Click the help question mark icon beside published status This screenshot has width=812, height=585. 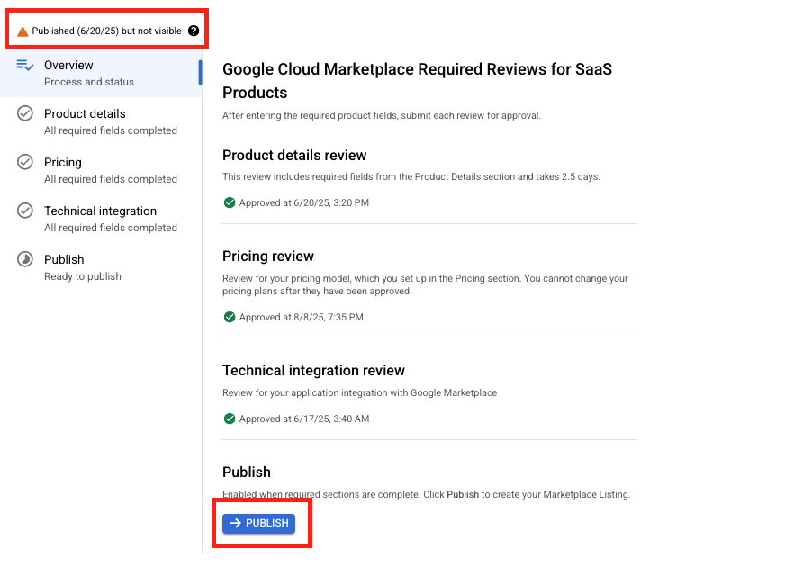point(194,31)
